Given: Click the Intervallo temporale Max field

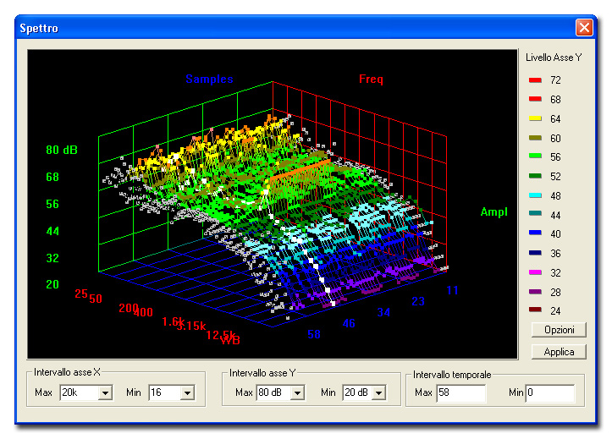Looking at the screenshot, I should pos(461,393).
